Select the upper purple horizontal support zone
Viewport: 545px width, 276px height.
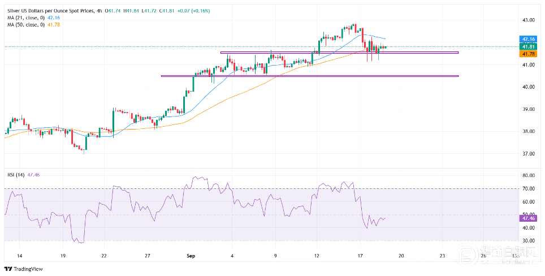tap(340, 53)
